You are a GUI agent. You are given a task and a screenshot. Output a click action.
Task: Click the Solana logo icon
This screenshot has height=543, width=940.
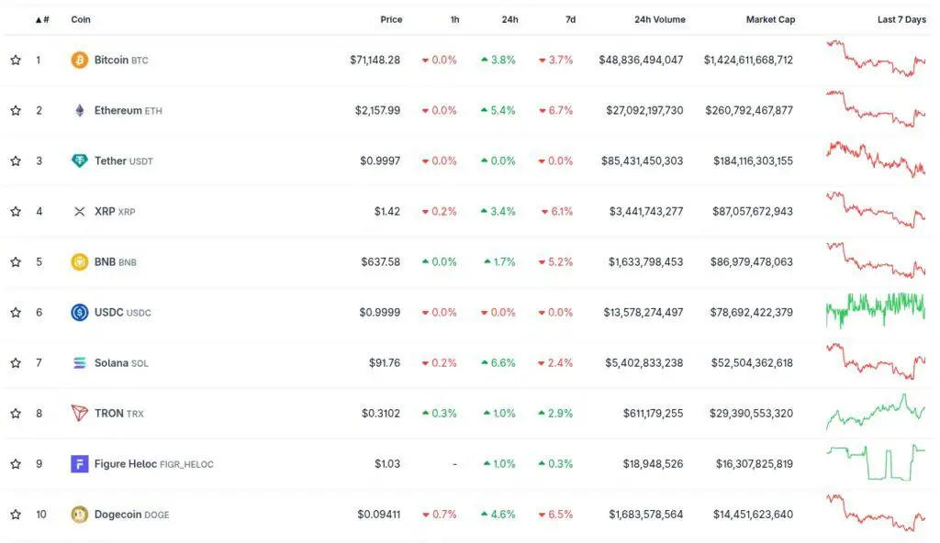click(x=80, y=363)
